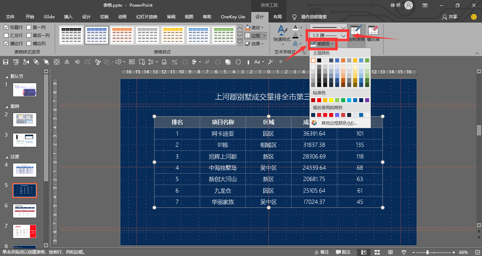Switch to Normal view in status bar
Viewport: 482px width, 256px height.
pos(364,252)
